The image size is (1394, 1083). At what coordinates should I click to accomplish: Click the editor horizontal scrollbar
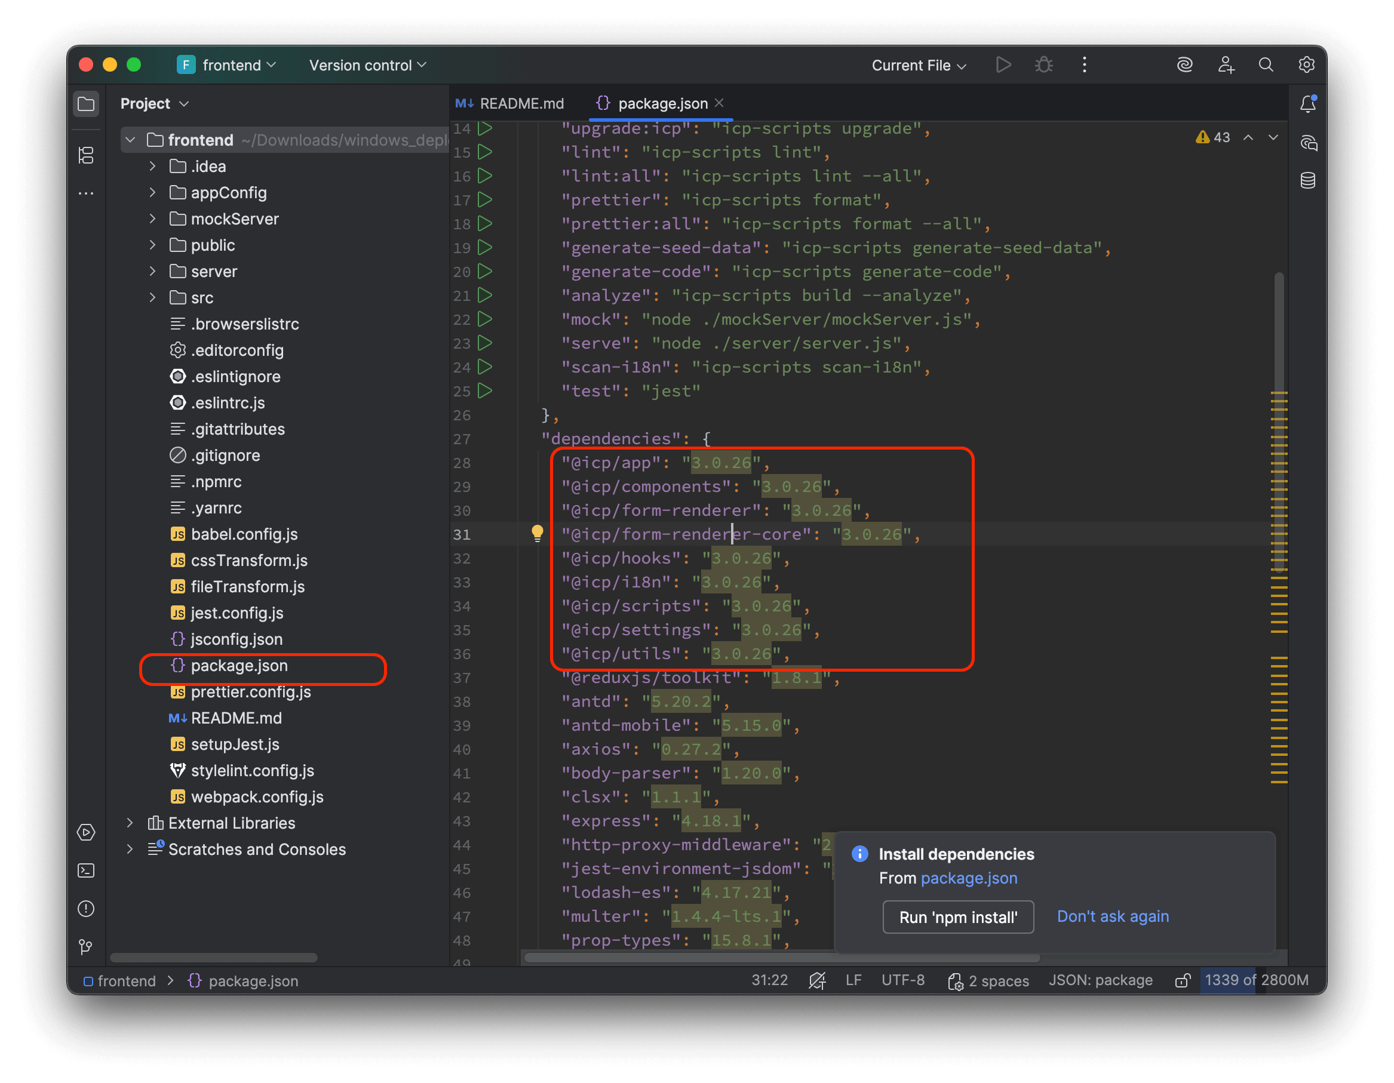pyautogui.click(x=782, y=957)
